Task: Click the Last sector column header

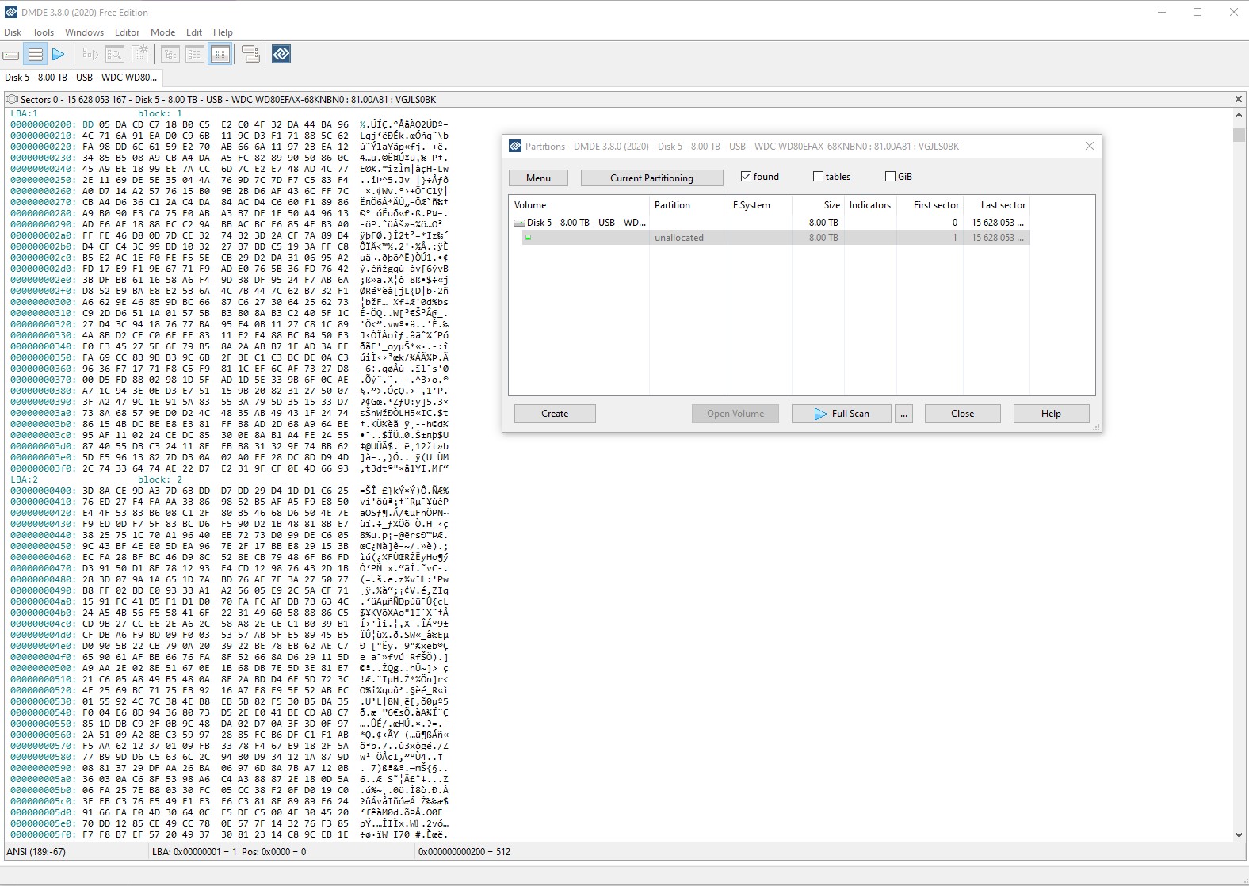Action: 997,205
